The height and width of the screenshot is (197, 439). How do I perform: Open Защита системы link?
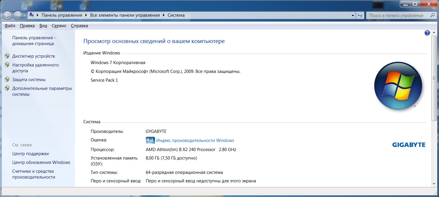29,80
